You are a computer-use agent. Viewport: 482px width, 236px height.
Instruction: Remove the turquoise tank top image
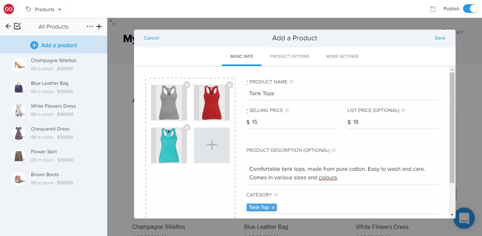[x=187, y=128]
